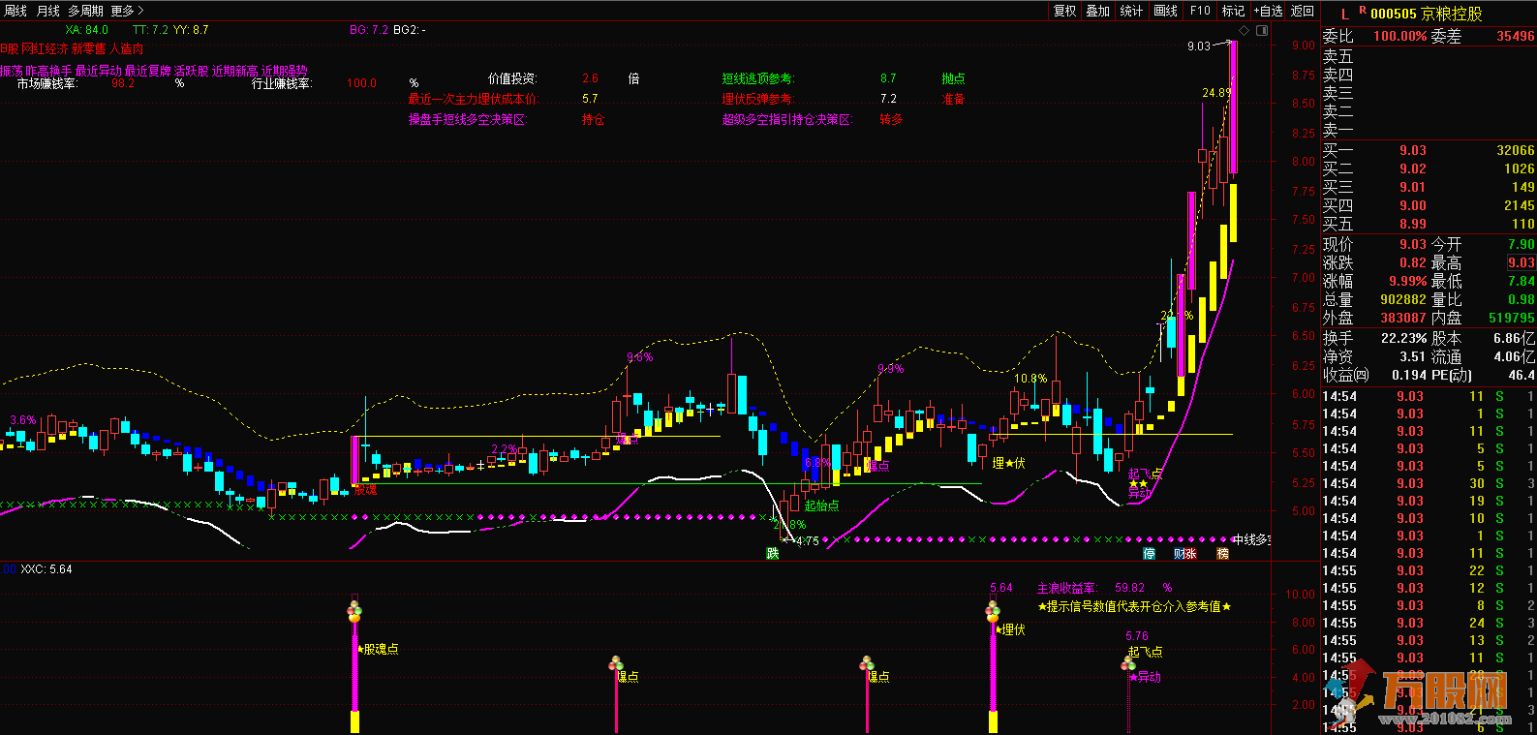Screen dimensions: 1537x735
Task: Click the 返回 back button
Action: pos(1303,11)
